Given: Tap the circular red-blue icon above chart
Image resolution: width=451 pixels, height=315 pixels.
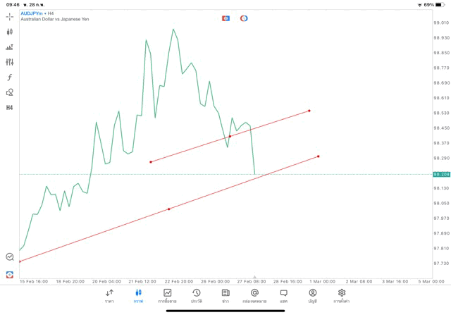Looking at the screenshot, I should 244,18.
